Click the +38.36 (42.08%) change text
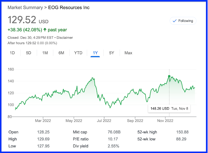The height and width of the screenshot is (153, 208). coord(25,30)
